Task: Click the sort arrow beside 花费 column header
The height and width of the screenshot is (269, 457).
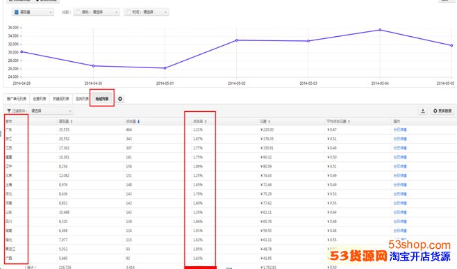Action: click(269, 122)
